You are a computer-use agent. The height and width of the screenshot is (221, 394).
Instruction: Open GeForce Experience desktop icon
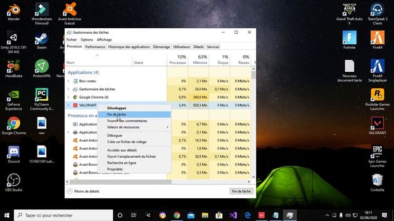coord(14,99)
